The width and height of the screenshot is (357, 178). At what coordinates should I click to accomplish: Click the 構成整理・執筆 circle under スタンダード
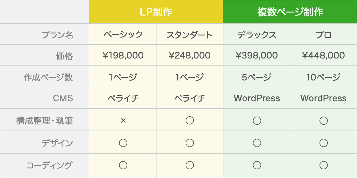click(190, 120)
